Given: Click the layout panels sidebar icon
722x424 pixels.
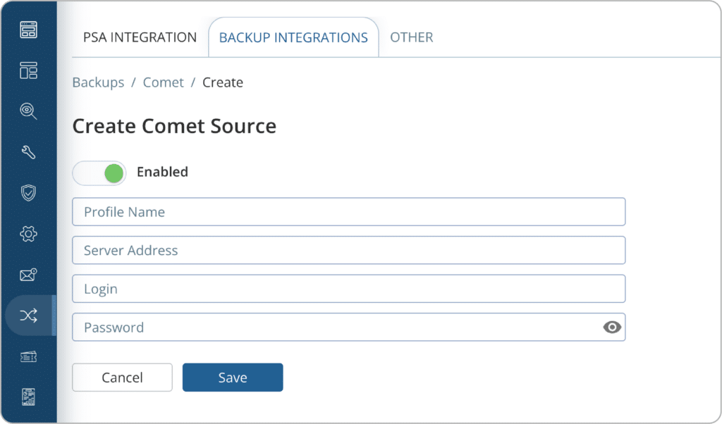Looking at the screenshot, I should click(x=28, y=70).
